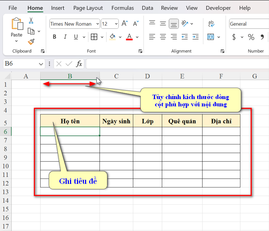Screen dimensions: 269x231
Task: Click the Insert Function fx icon
Action: pos(79,64)
